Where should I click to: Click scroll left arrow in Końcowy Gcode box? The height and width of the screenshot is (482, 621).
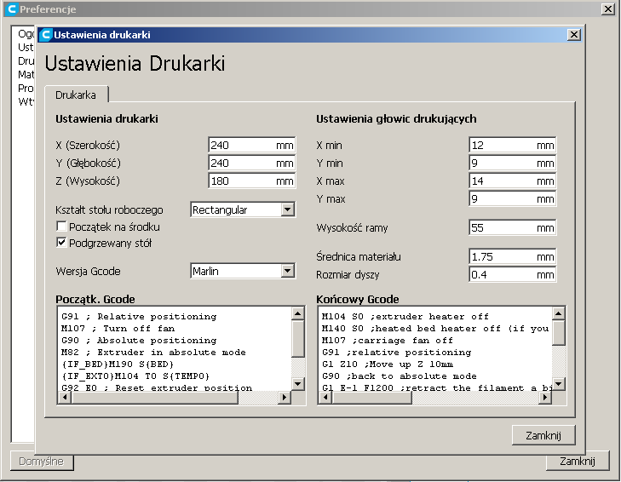(x=325, y=397)
